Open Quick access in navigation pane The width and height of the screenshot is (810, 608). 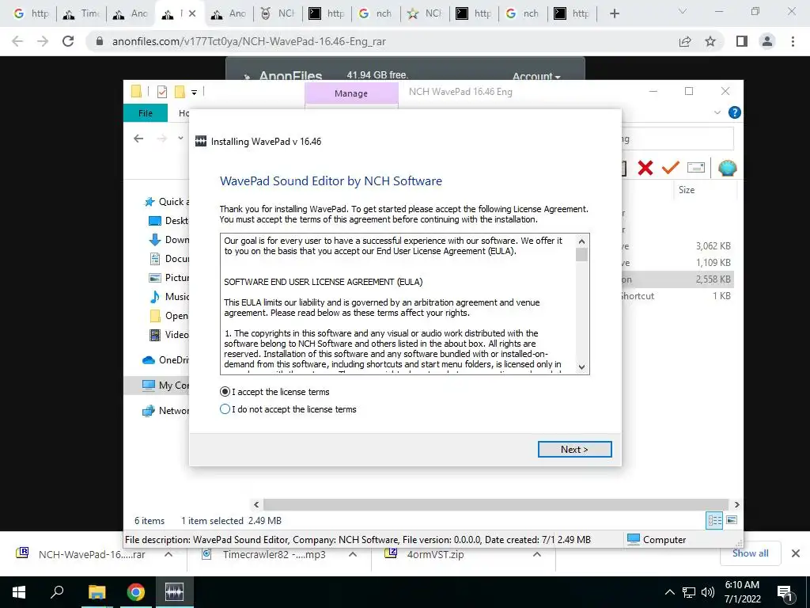[x=166, y=202]
